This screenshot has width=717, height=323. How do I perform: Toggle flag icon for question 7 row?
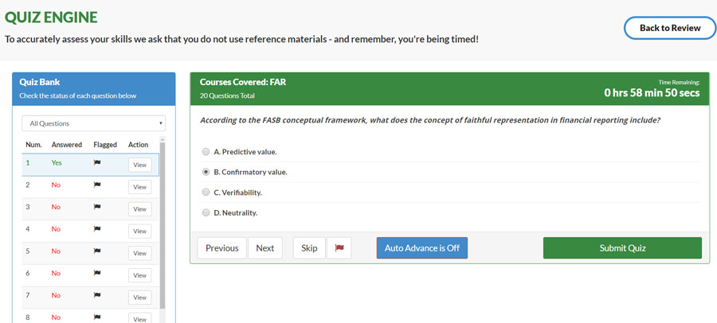(97, 294)
